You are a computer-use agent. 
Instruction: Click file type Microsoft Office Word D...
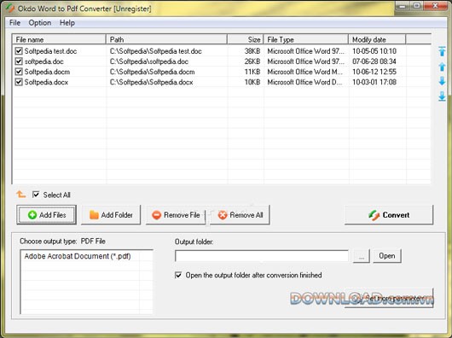(305, 82)
